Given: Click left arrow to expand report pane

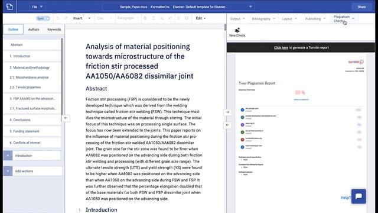Looking at the screenshot, I should point(227,125).
